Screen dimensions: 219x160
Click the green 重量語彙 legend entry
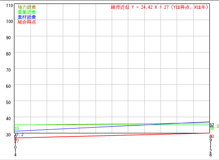[27, 12]
